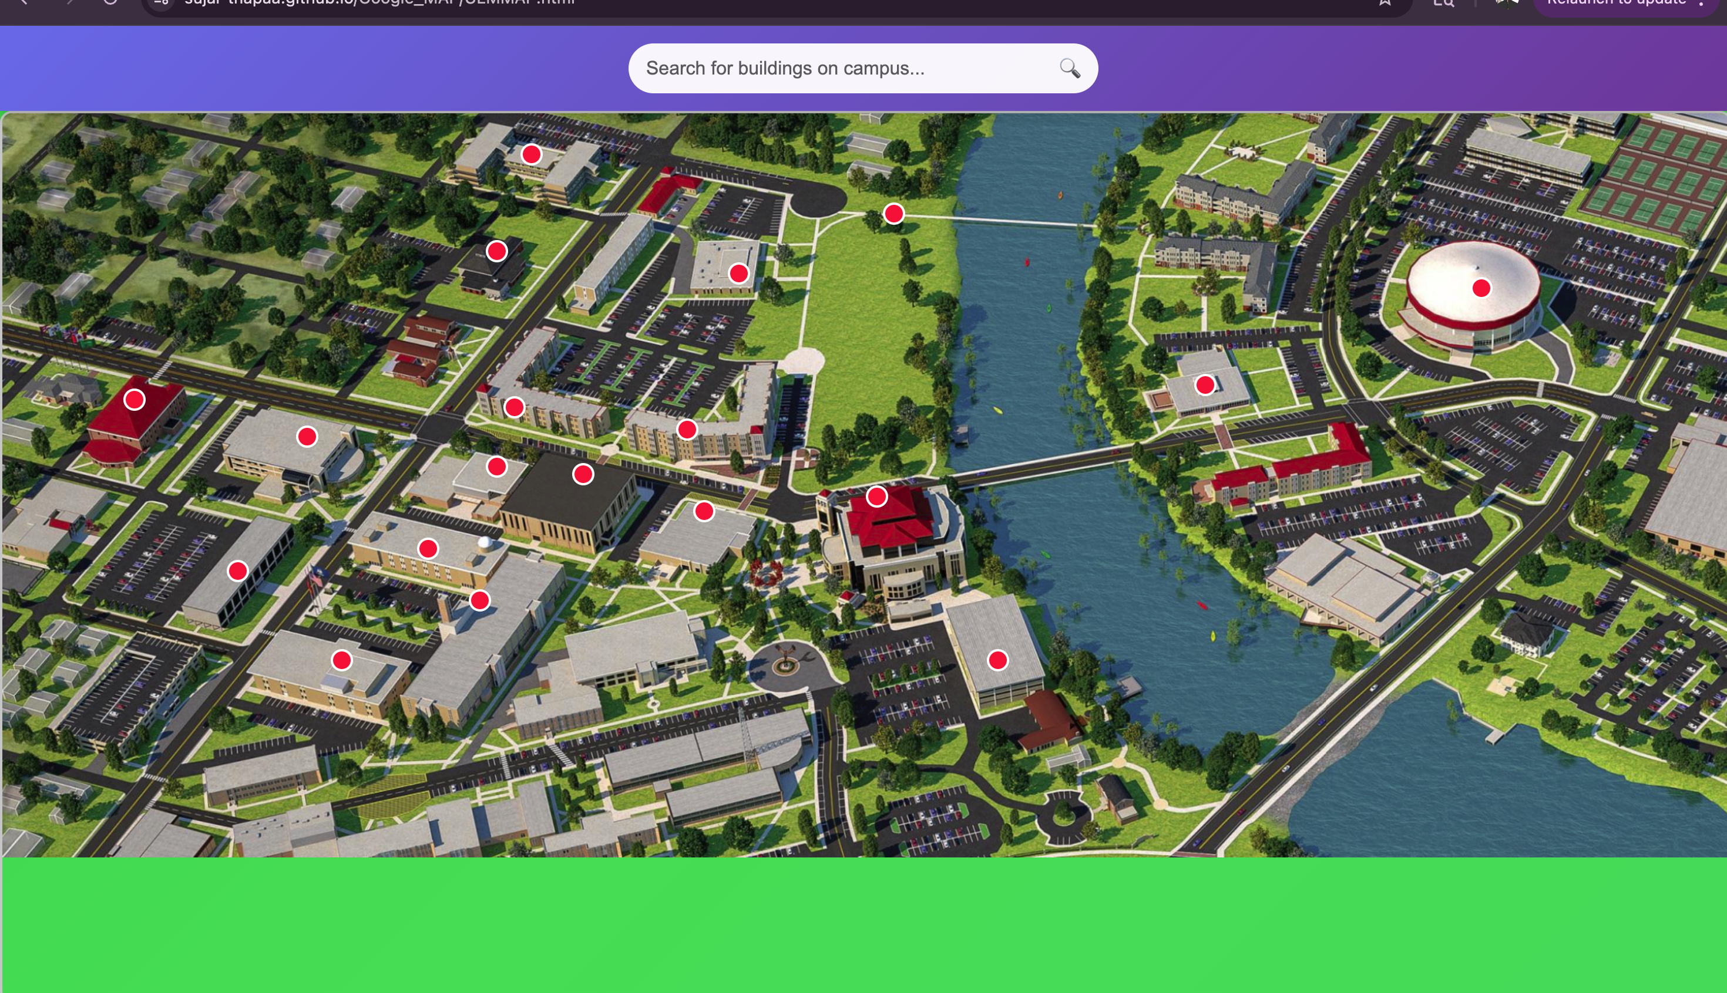Viewport: 1727px width, 993px height.
Task: Select marker on the long building beside the left parking lot
Action: 237,571
